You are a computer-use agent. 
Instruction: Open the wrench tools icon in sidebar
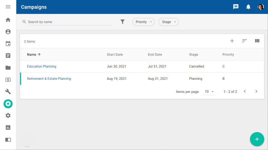point(8,92)
